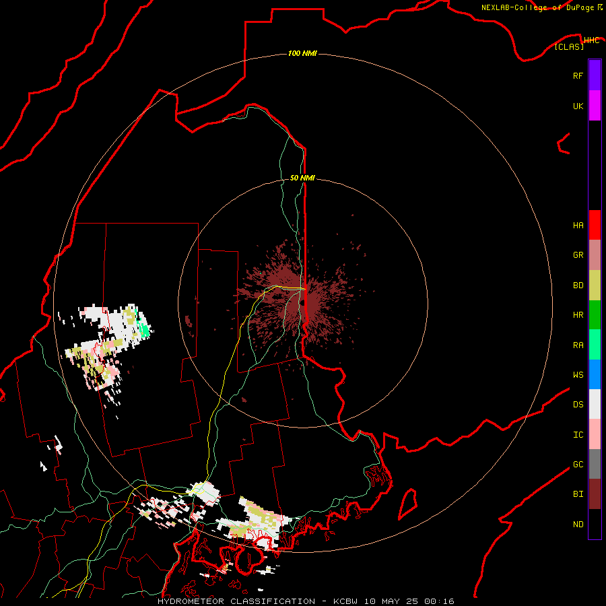Click the HA legend label
The width and height of the screenshot is (606, 606).
point(578,225)
